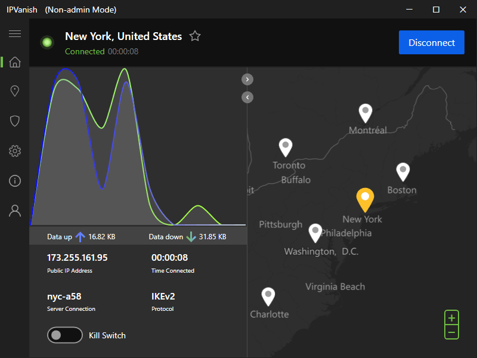The width and height of the screenshot is (477, 358).
Task: Favorite New York with the star icon
Action: 195,36
